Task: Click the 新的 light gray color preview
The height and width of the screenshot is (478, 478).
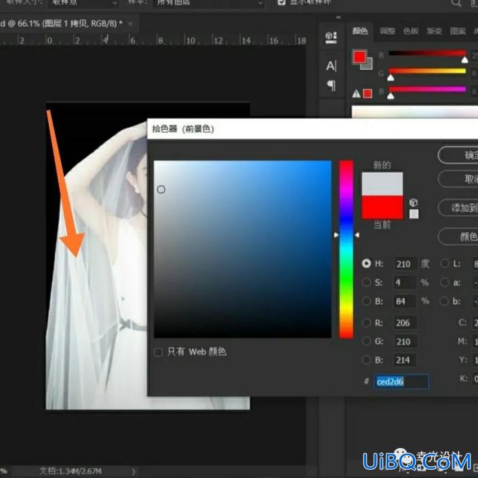Action: [382, 184]
